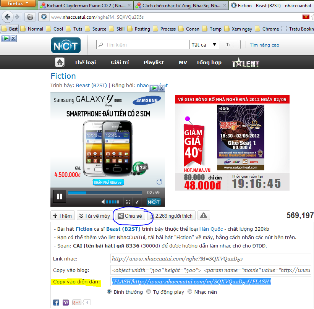Image resolution: width=314 pixels, height=309 pixels.
Task: Open the Best bookmarks folder
Action: pos(10,29)
